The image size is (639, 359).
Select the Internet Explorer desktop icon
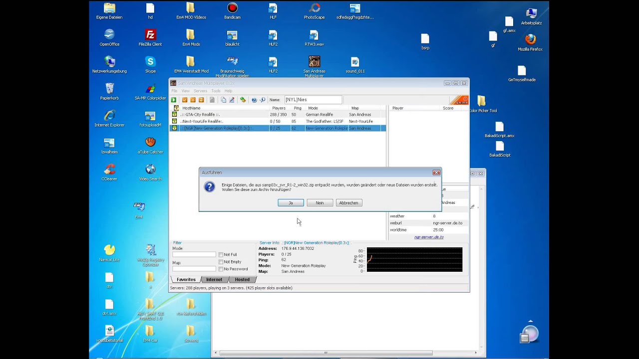pyautogui.click(x=109, y=119)
